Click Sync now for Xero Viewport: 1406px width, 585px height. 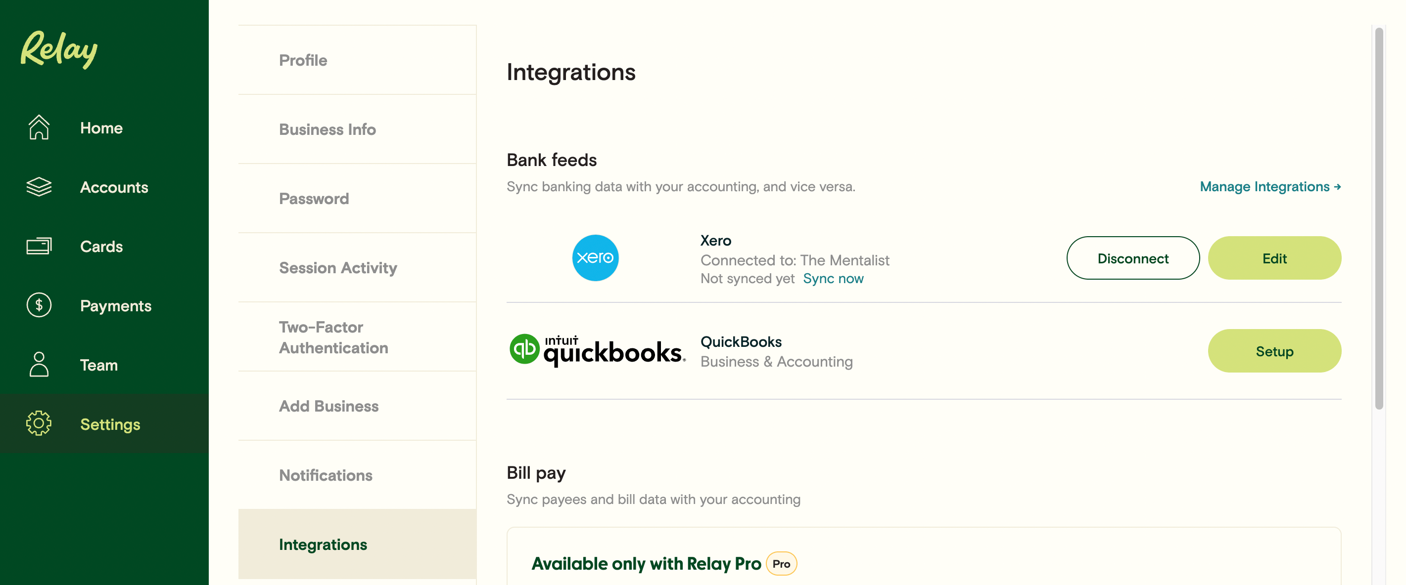pyautogui.click(x=833, y=278)
